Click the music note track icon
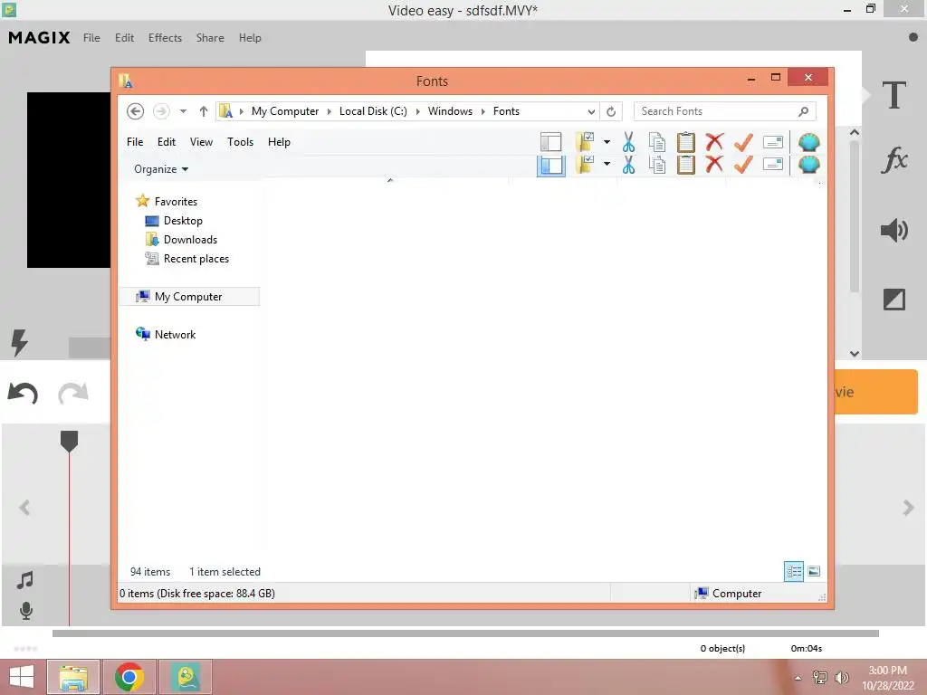927x695 pixels. point(24,580)
